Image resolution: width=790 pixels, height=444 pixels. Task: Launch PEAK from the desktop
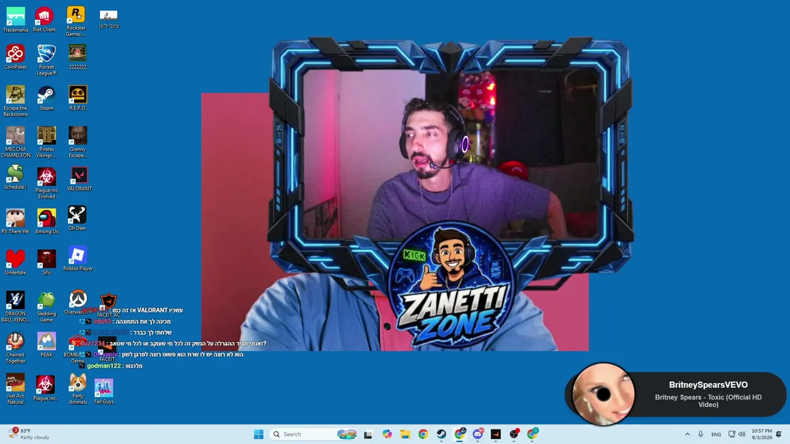(46, 345)
